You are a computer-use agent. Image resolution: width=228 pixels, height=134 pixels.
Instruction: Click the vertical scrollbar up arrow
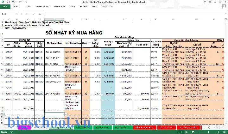tap(226, 19)
